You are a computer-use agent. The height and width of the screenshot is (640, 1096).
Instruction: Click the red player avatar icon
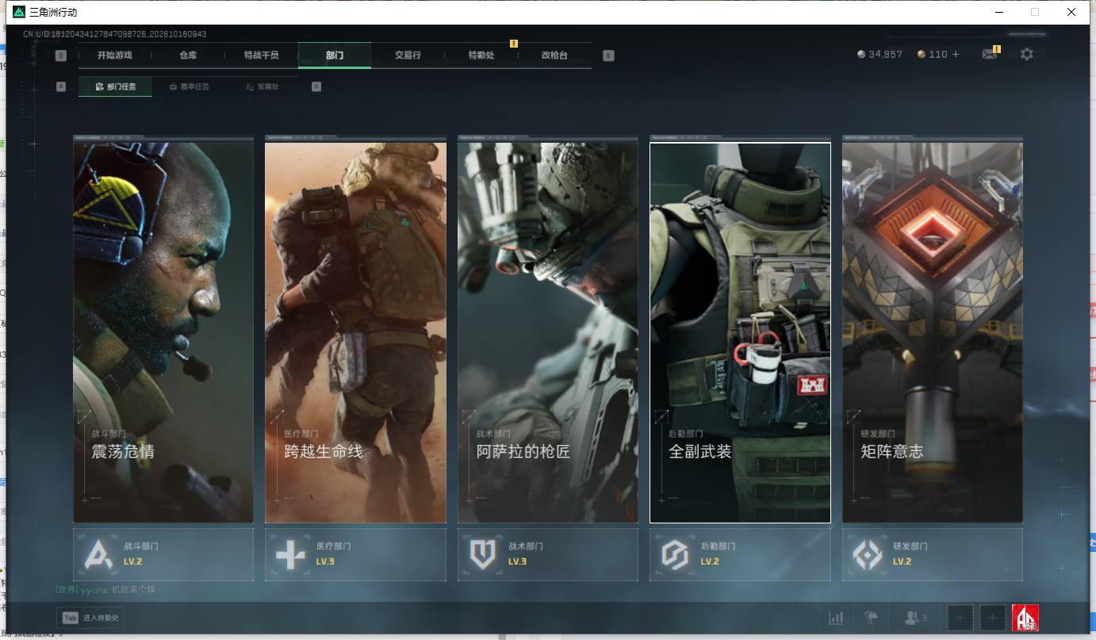1025,618
